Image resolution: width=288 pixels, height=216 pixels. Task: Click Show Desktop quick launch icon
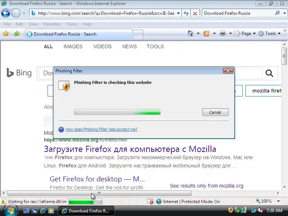[26, 211]
